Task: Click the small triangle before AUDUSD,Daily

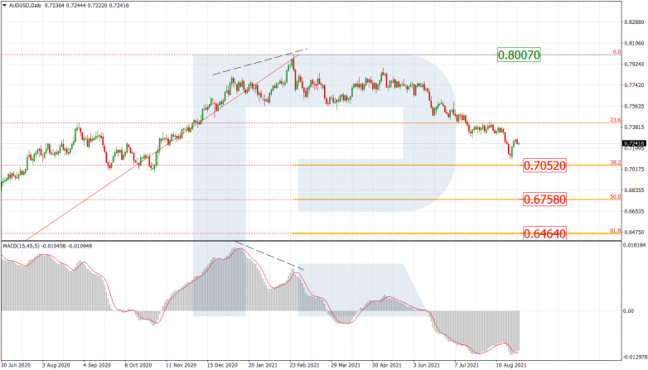Action: 4,6
